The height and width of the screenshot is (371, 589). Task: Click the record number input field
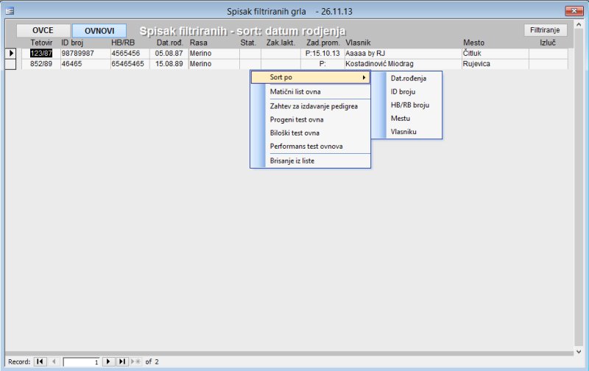[x=81, y=361]
